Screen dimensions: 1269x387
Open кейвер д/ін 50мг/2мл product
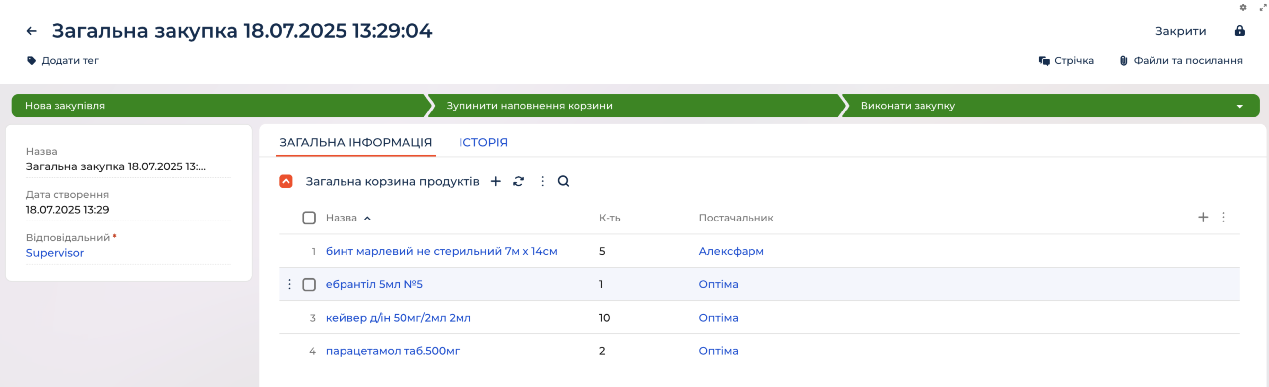tap(398, 318)
